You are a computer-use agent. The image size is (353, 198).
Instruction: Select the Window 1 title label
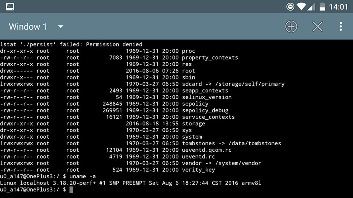28,27
